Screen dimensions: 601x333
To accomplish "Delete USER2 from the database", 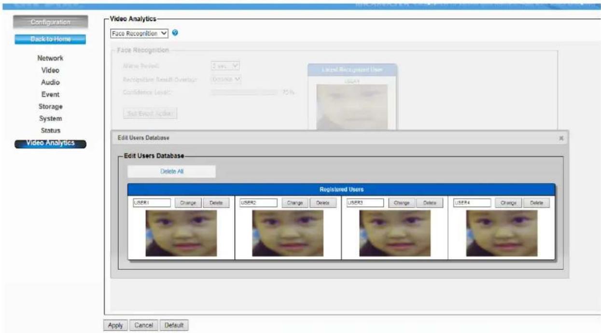I will 322,203.
